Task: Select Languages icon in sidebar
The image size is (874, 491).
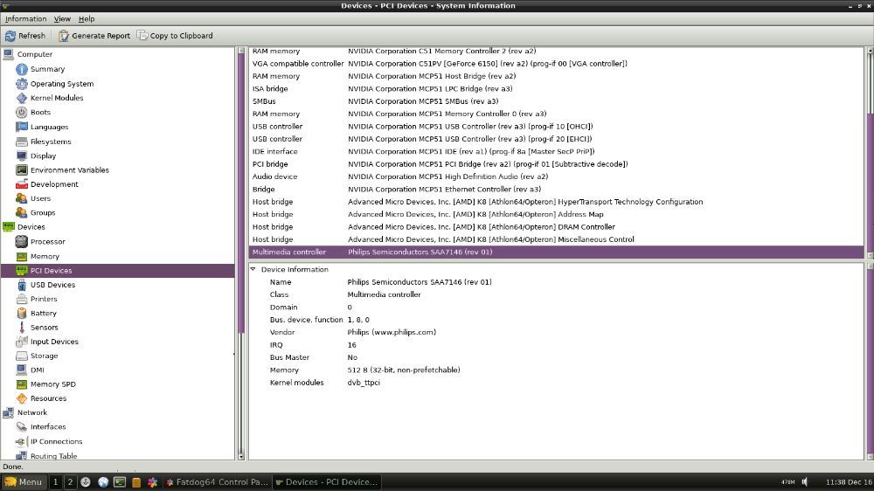Action: click(22, 127)
